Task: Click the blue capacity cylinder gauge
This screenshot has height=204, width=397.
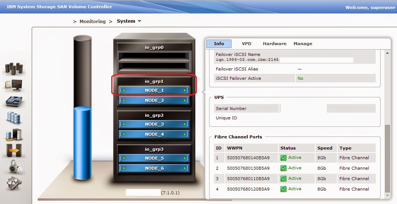Action: pos(82,143)
